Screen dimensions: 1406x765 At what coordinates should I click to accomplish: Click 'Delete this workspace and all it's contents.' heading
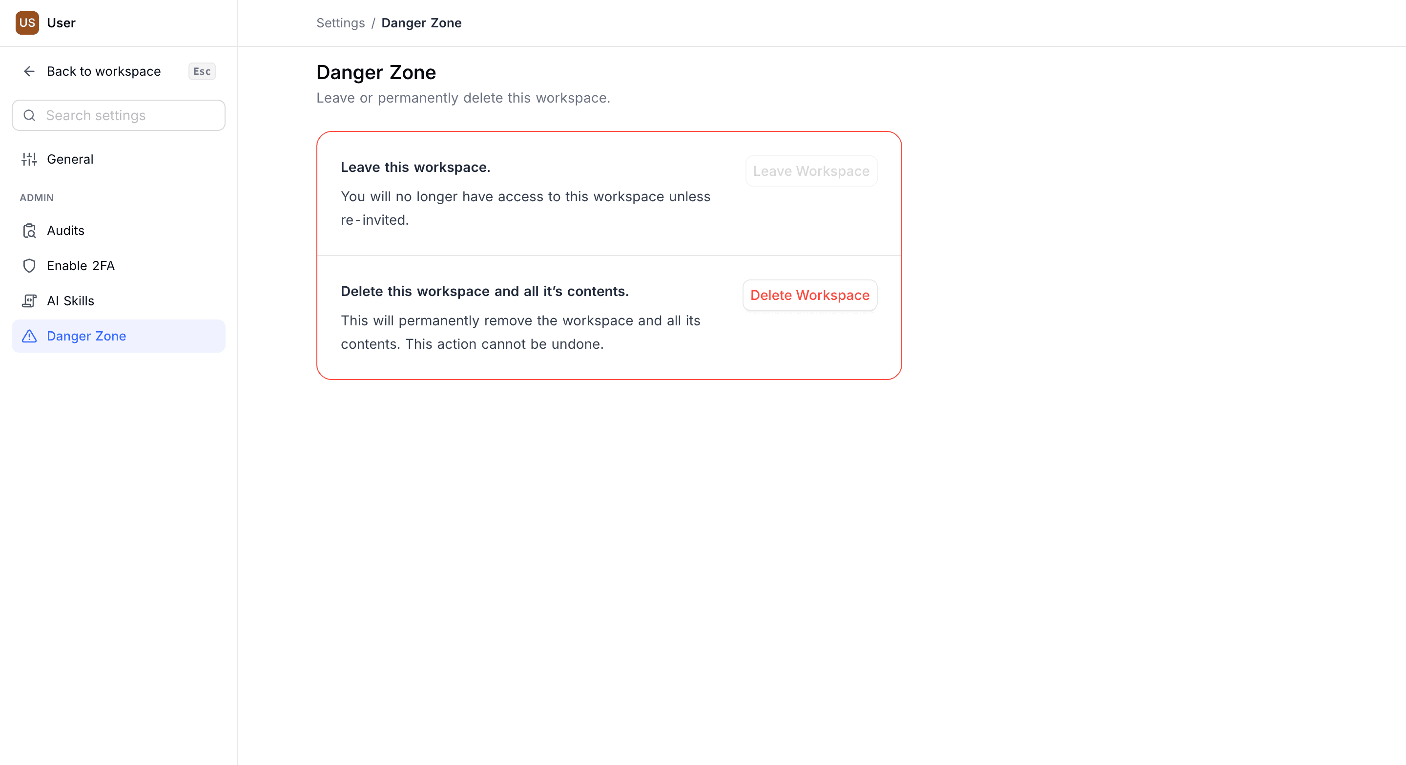(x=485, y=291)
